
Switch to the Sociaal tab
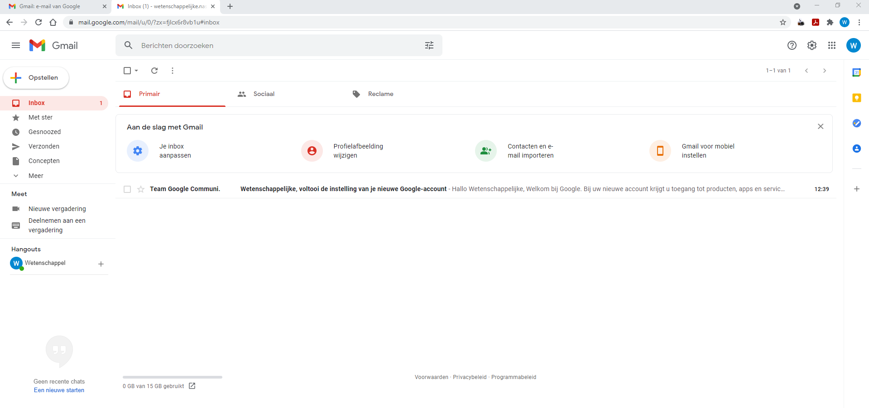(x=264, y=94)
